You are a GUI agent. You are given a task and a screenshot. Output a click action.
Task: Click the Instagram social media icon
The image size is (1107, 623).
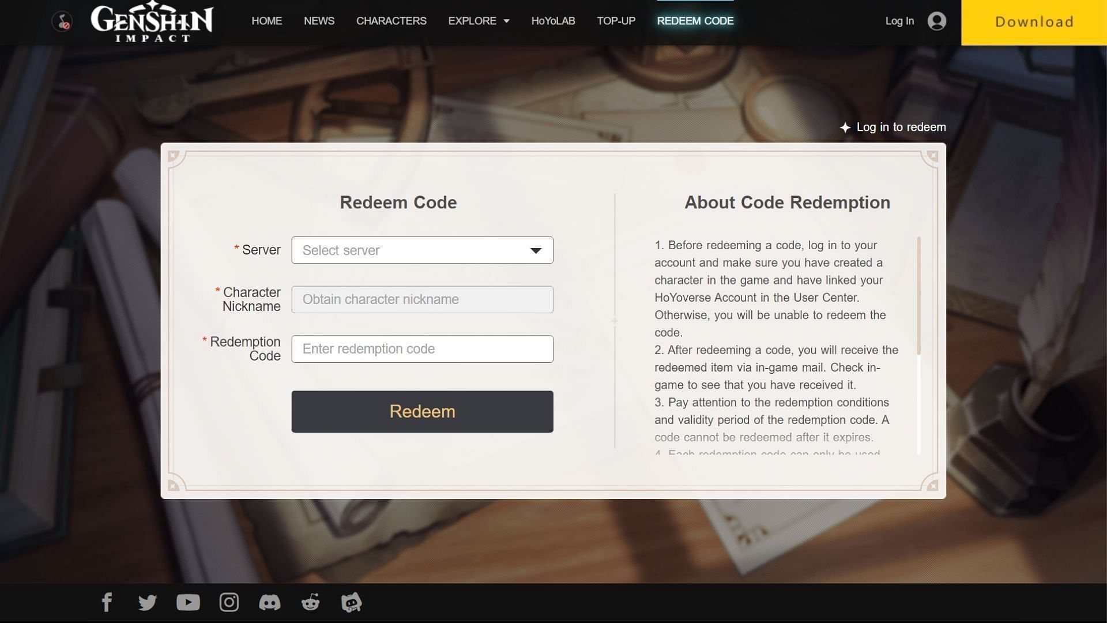229,602
